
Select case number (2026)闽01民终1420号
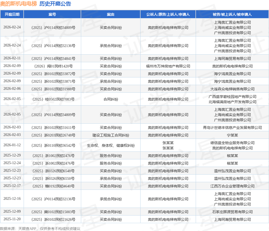pyautogui.click(x=53, y=66)
